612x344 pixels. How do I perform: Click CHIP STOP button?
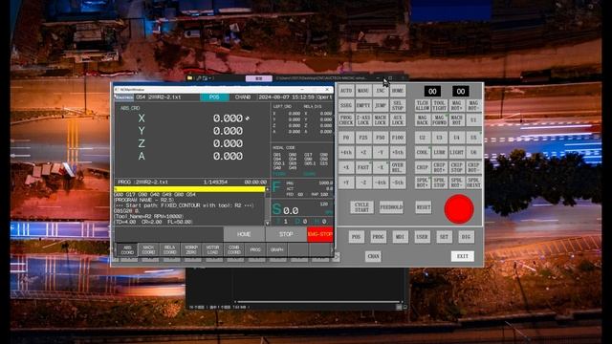[x=457, y=167]
